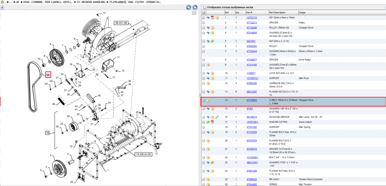The image size is (386, 186).
Task: Click the gray circle button in PULLEY row 6
Action: point(203,46)
